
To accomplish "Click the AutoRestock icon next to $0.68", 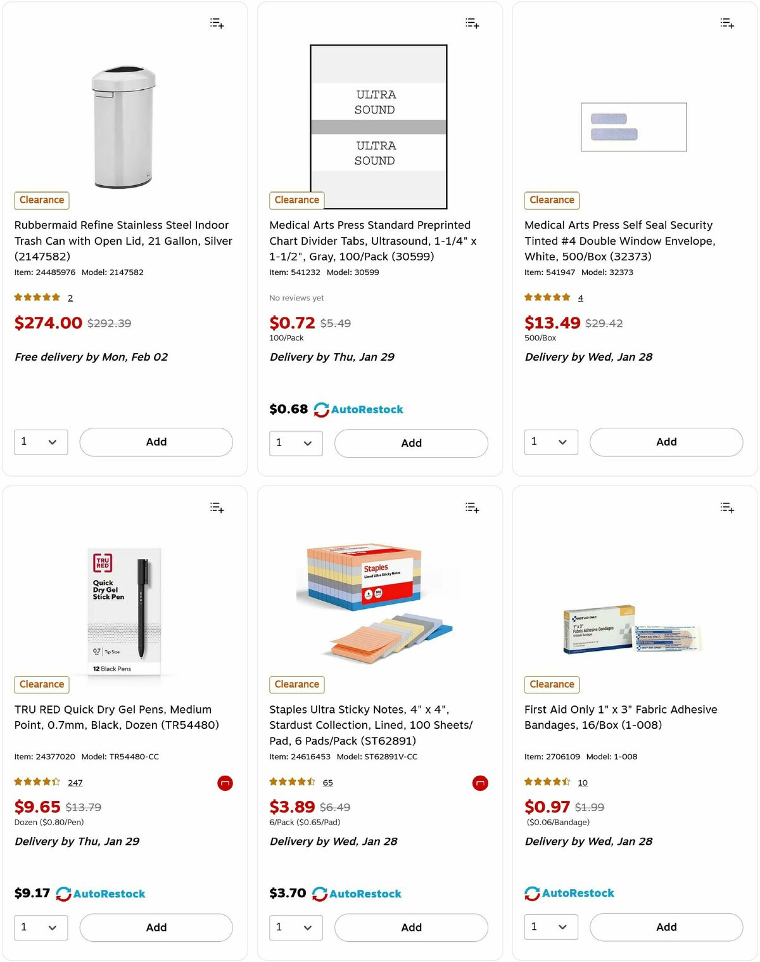I will (322, 409).
